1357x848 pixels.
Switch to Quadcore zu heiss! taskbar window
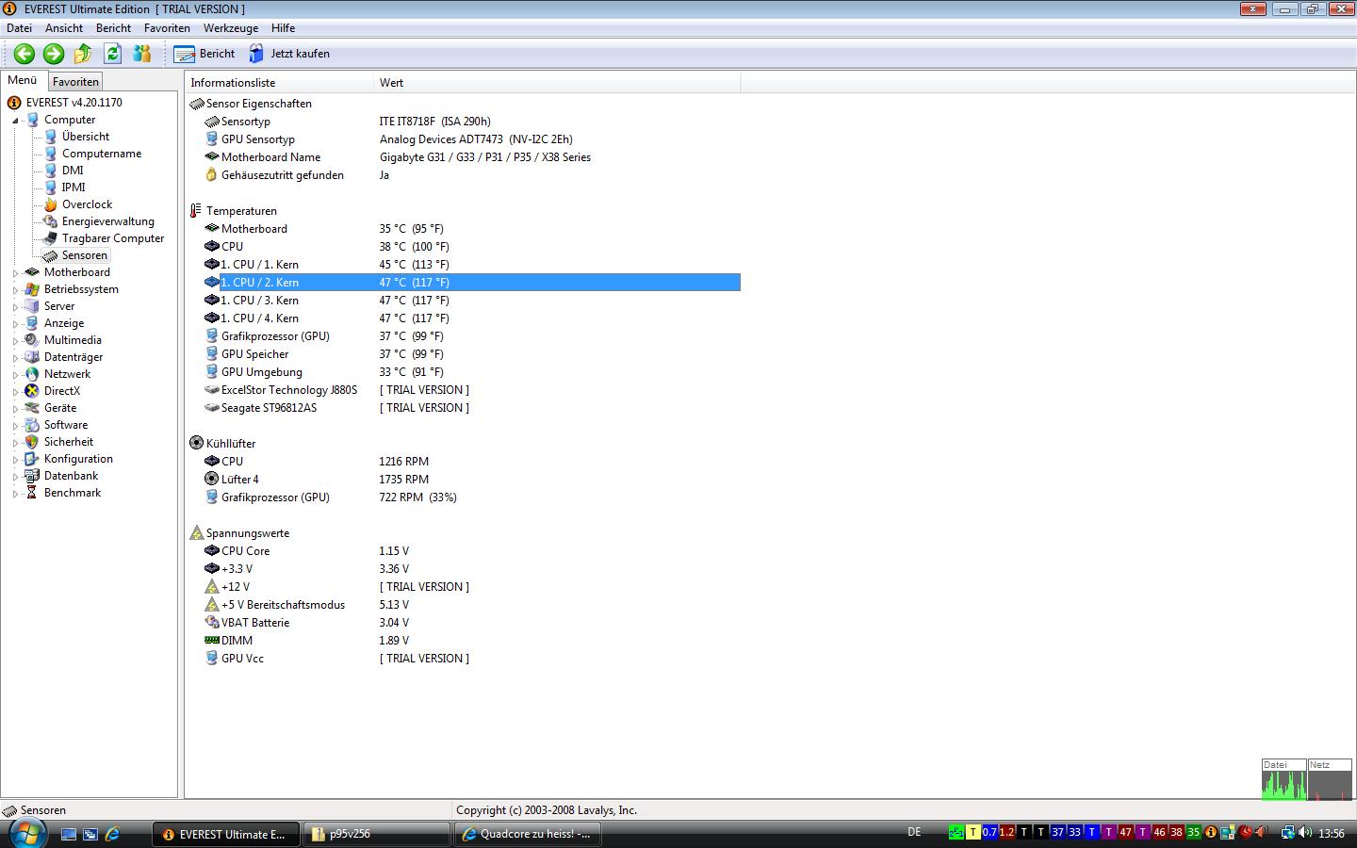coord(530,834)
